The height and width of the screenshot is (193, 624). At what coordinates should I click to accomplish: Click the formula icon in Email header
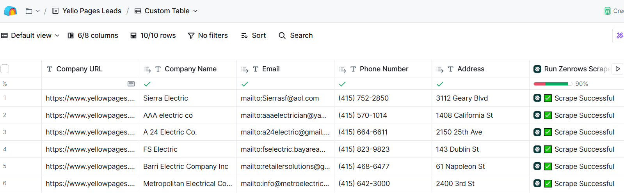[245, 69]
